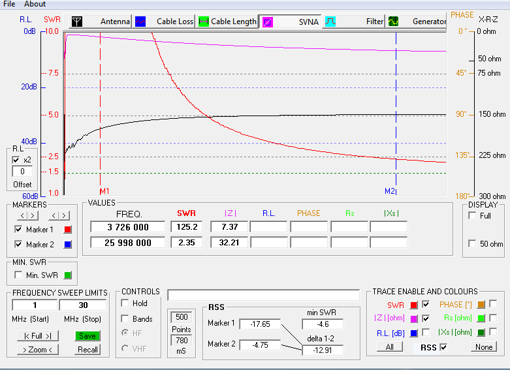Click the green Min. SWR colour box

click(67, 275)
